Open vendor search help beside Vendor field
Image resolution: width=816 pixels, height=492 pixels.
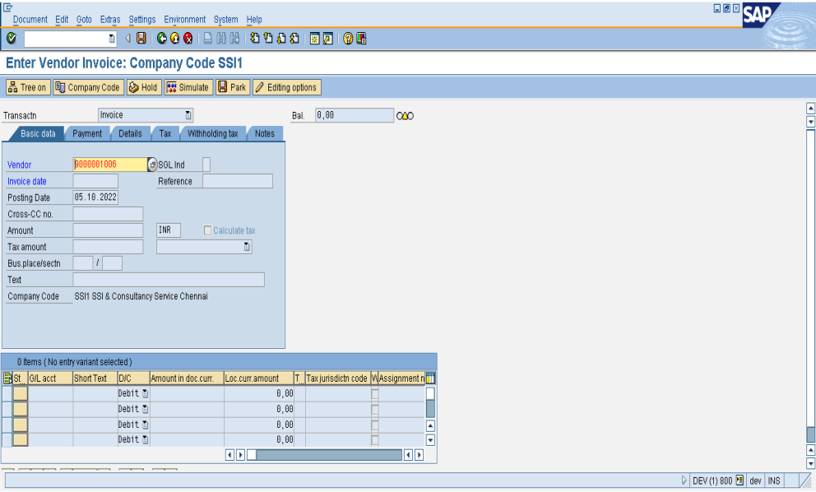[x=152, y=165]
